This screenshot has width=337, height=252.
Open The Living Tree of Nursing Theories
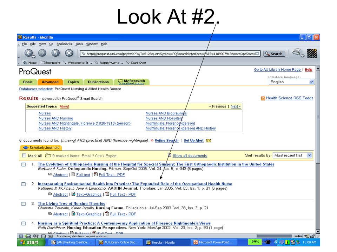(71, 204)
